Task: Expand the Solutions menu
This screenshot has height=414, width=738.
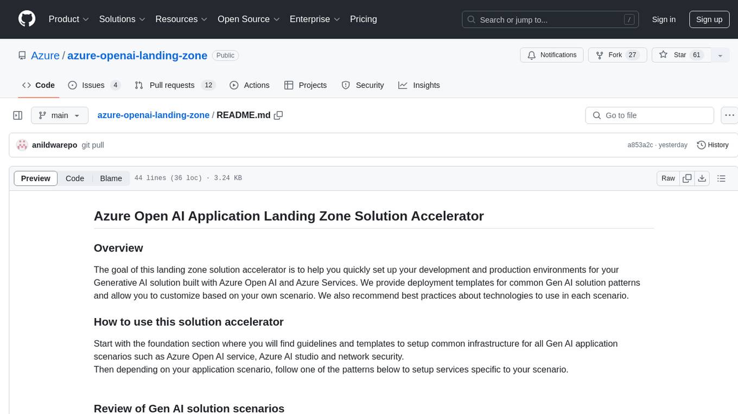Action: [122, 19]
